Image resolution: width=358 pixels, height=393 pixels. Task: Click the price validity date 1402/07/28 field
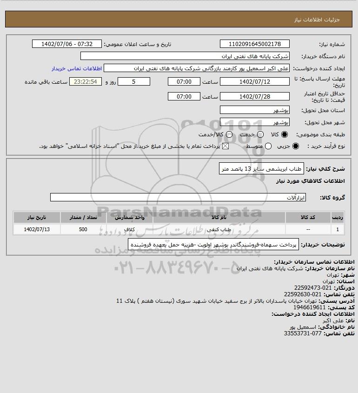(x=254, y=96)
